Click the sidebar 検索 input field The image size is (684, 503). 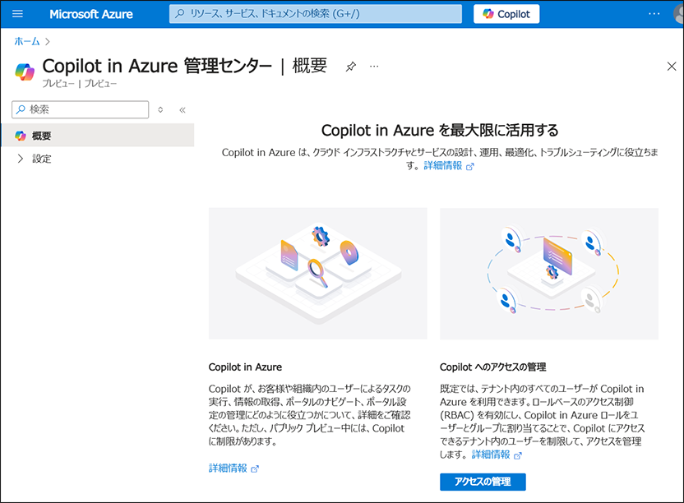[x=81, y=109]
